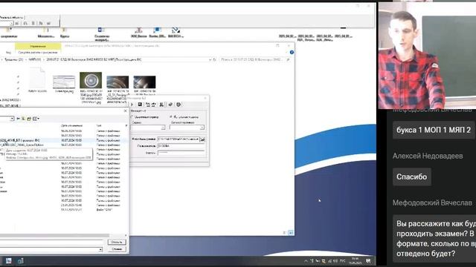Click the save disk icon in the small dialog toolbar
The width and height of the screenshot is (476, 267).
(140, 105)
